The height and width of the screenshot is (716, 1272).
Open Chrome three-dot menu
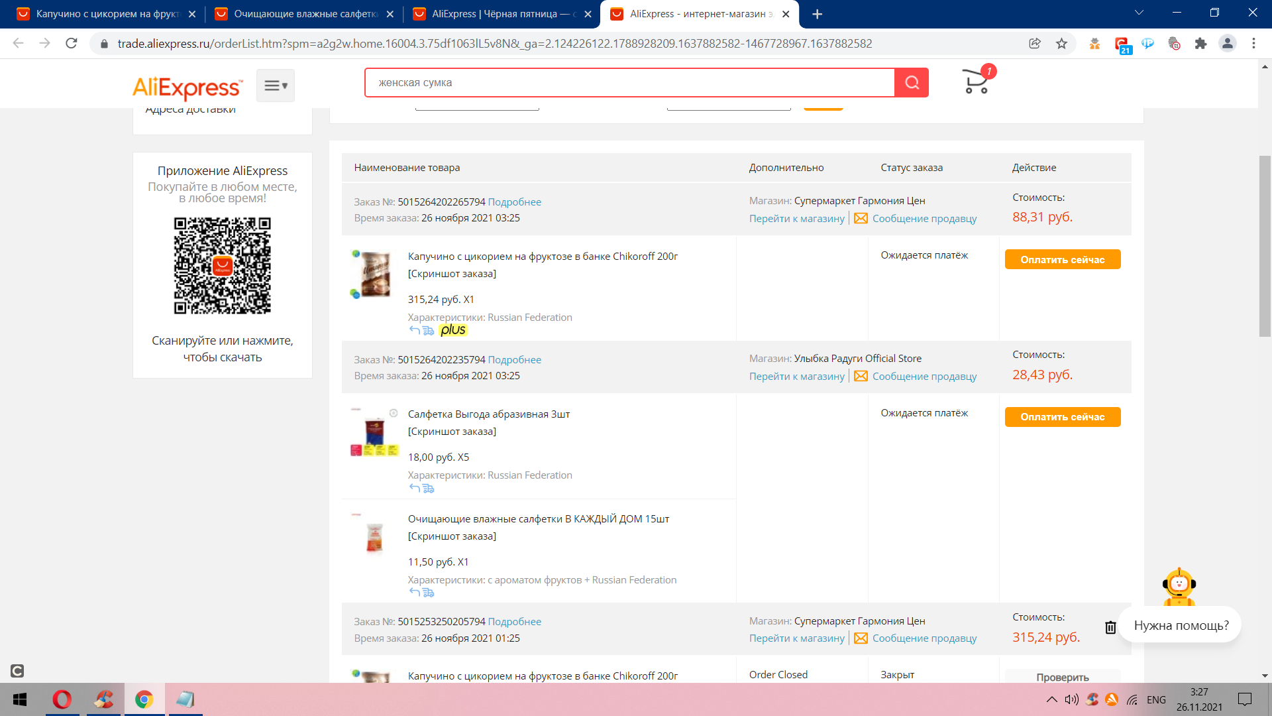[1253, 43]
